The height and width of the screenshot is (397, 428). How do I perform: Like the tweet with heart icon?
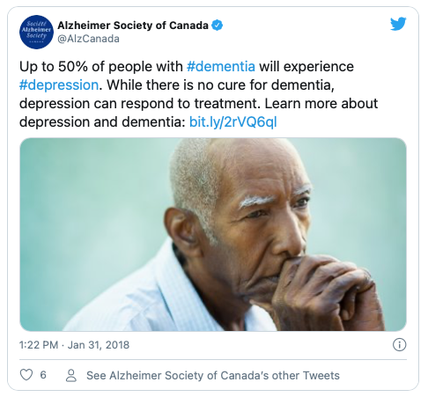26,375
